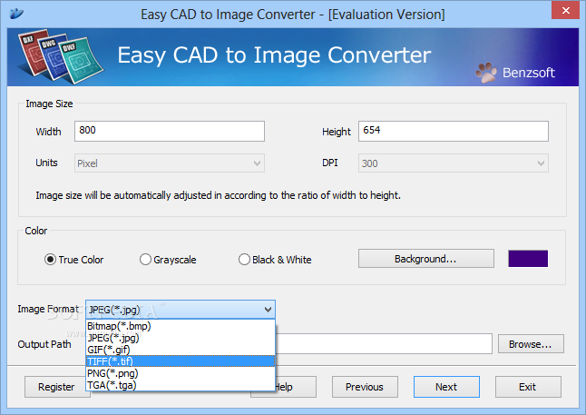The height and width of the screenshot is (415, 586).
Task: Open Help
Action: (296, 387)
